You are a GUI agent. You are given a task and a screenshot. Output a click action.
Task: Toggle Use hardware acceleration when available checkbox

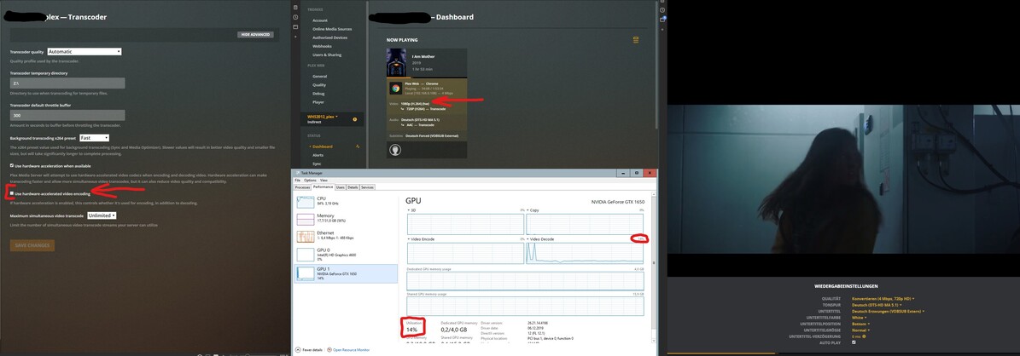point(12,166)
